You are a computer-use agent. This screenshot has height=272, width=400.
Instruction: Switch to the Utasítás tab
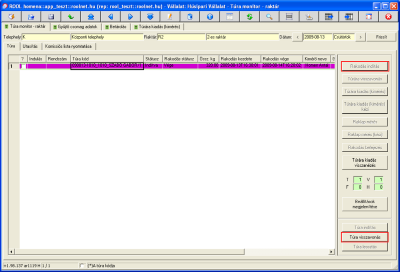click(29, 46)
